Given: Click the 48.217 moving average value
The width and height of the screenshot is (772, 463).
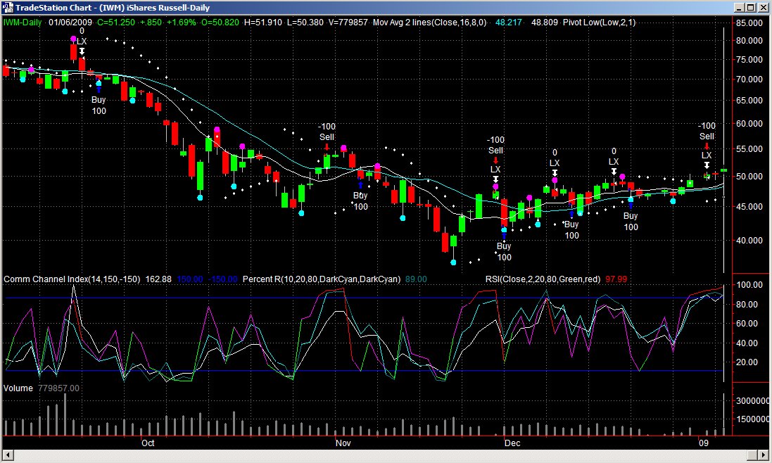Looking at the screenshot, I should 508,23.
